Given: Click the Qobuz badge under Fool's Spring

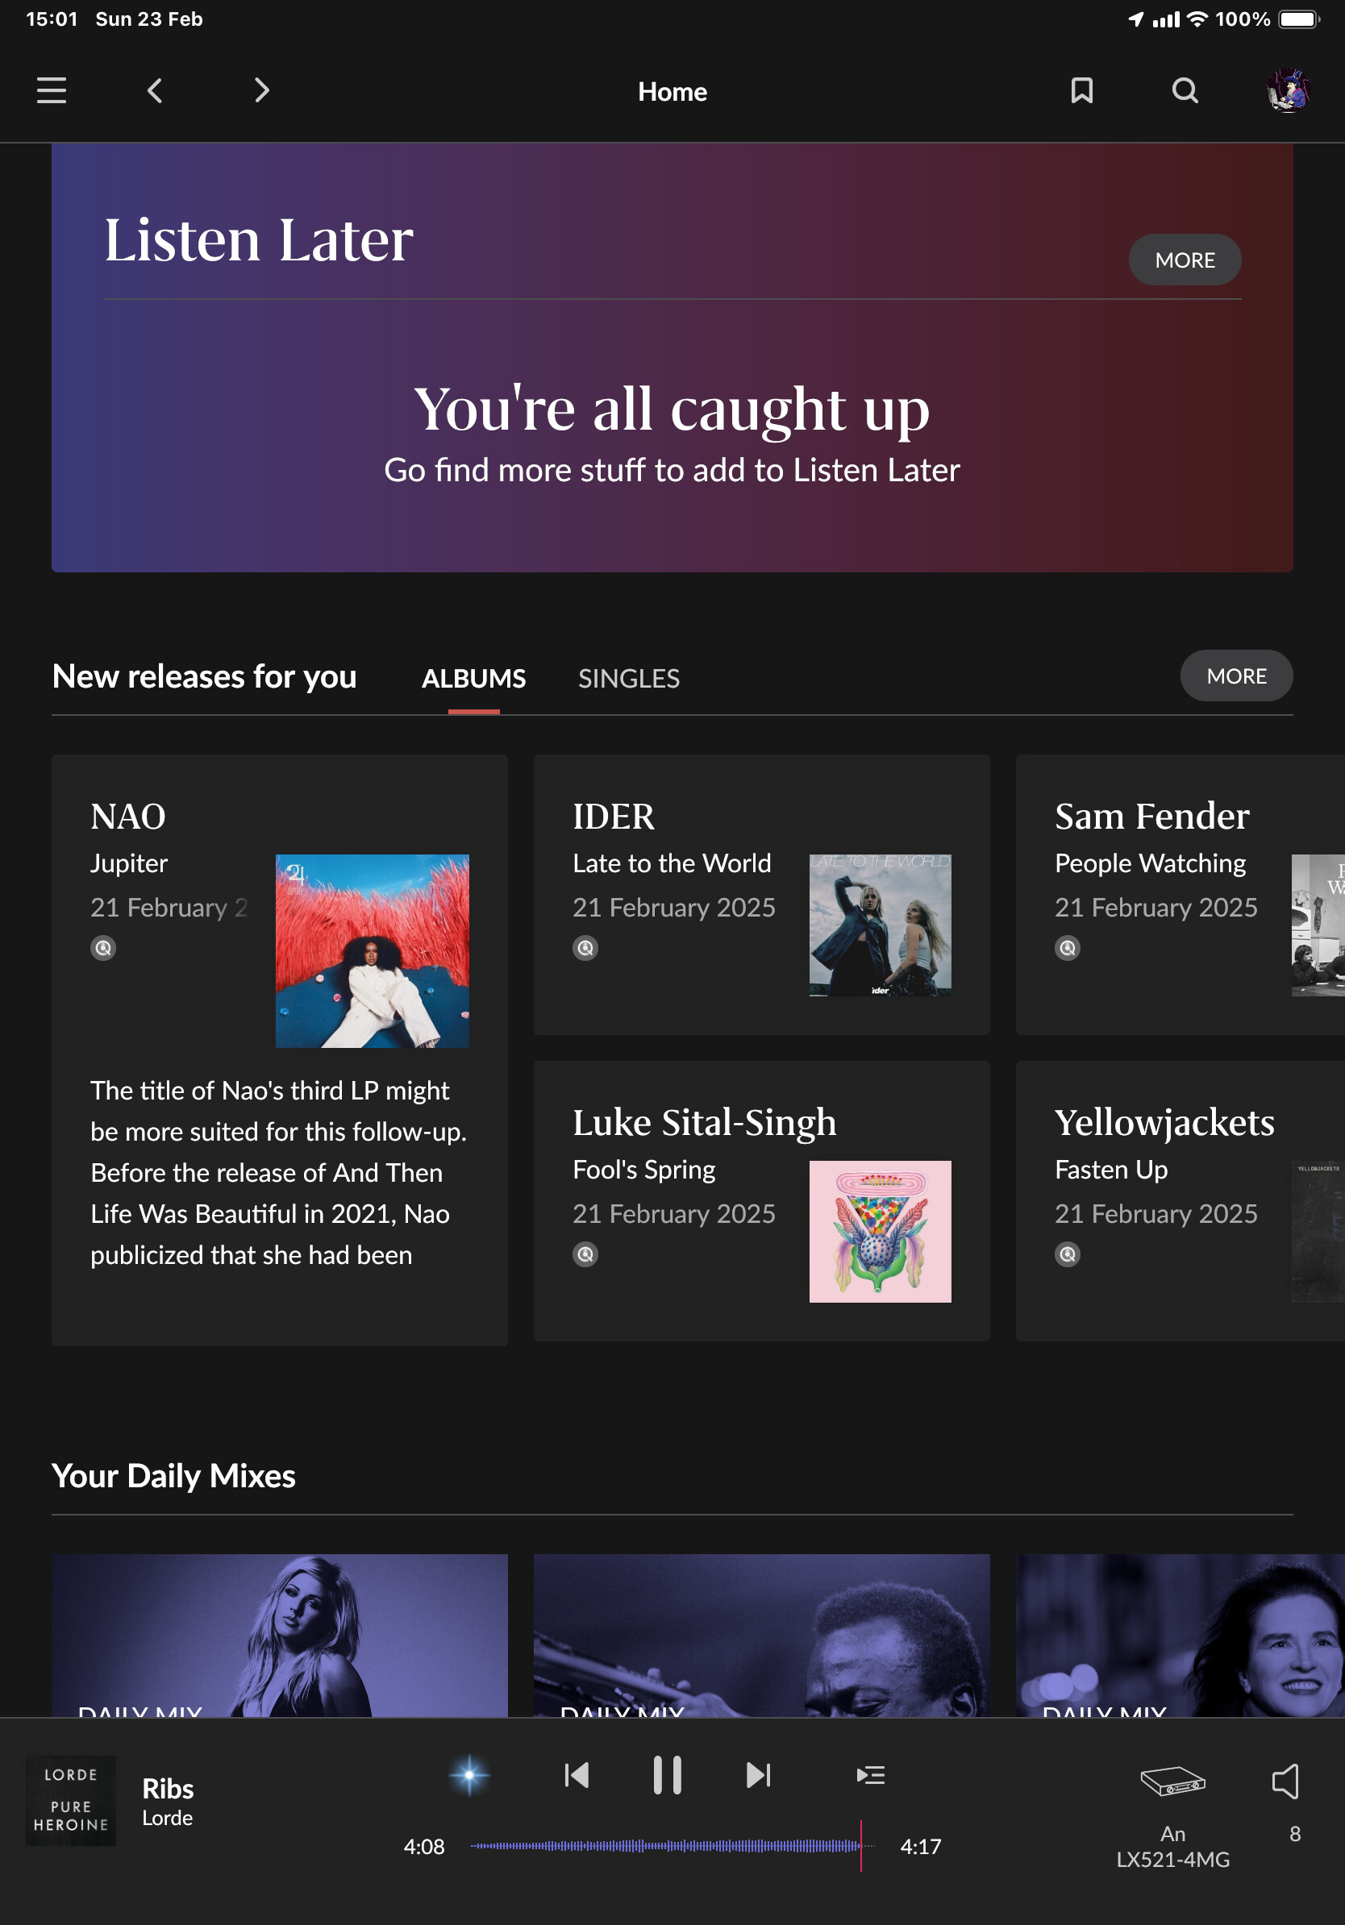Looking at the screenshot, I should [585, 1254].
